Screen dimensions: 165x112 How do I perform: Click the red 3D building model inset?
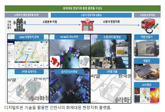click(x=55, y=62)
